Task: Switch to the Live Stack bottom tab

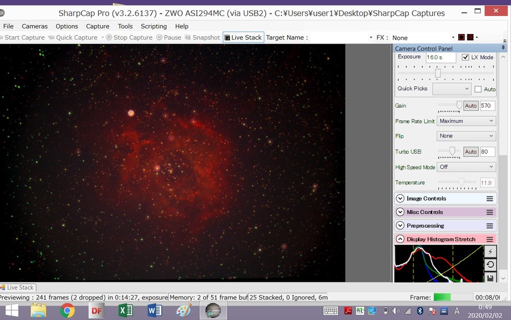Action: (17, 288)
